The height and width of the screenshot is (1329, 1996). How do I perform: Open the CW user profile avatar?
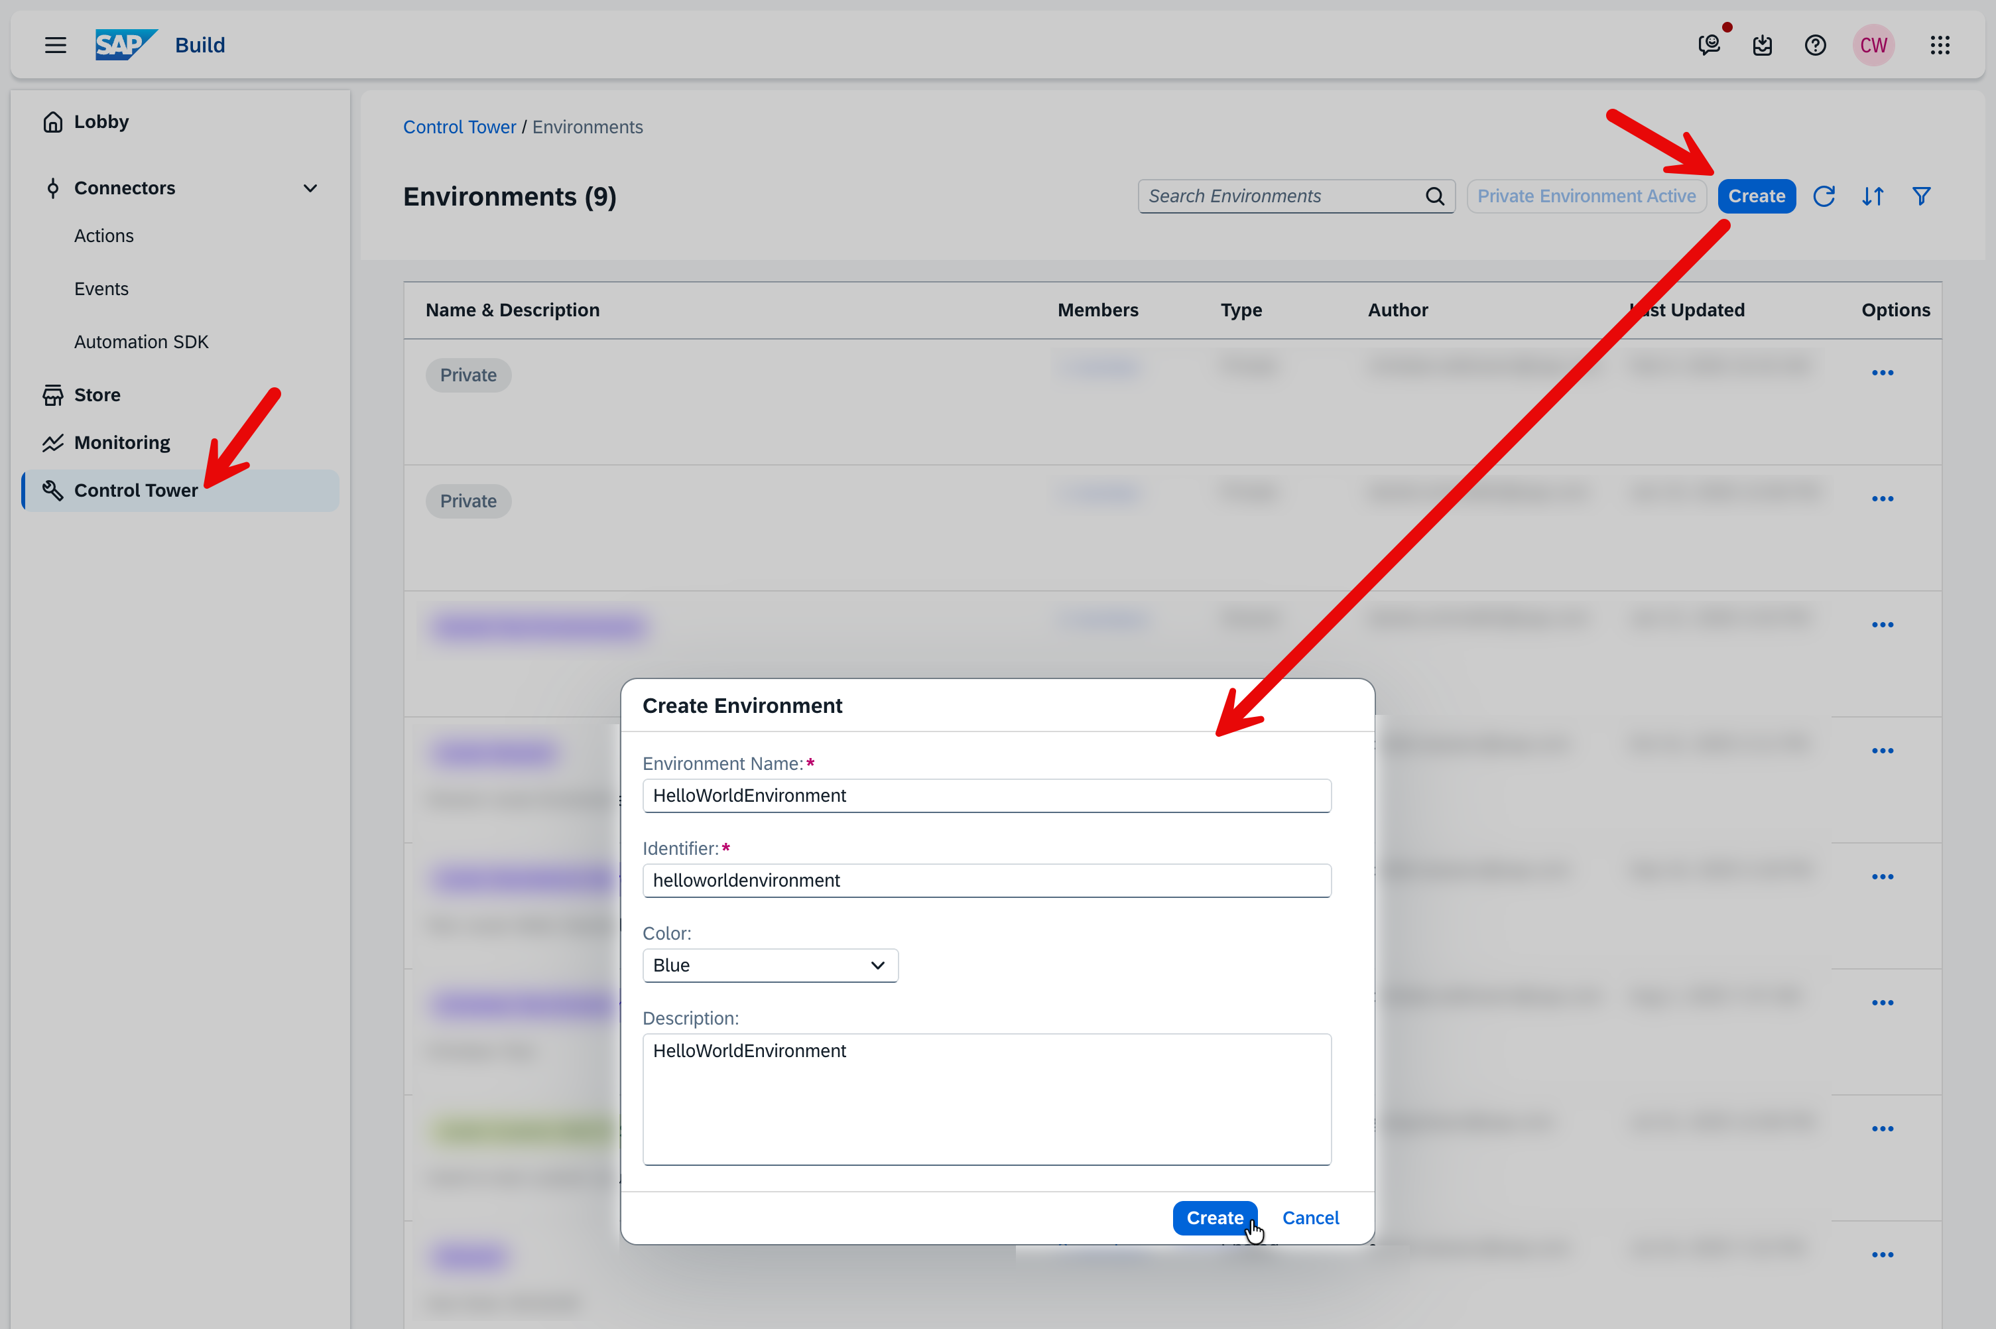tap(1873, 45)
